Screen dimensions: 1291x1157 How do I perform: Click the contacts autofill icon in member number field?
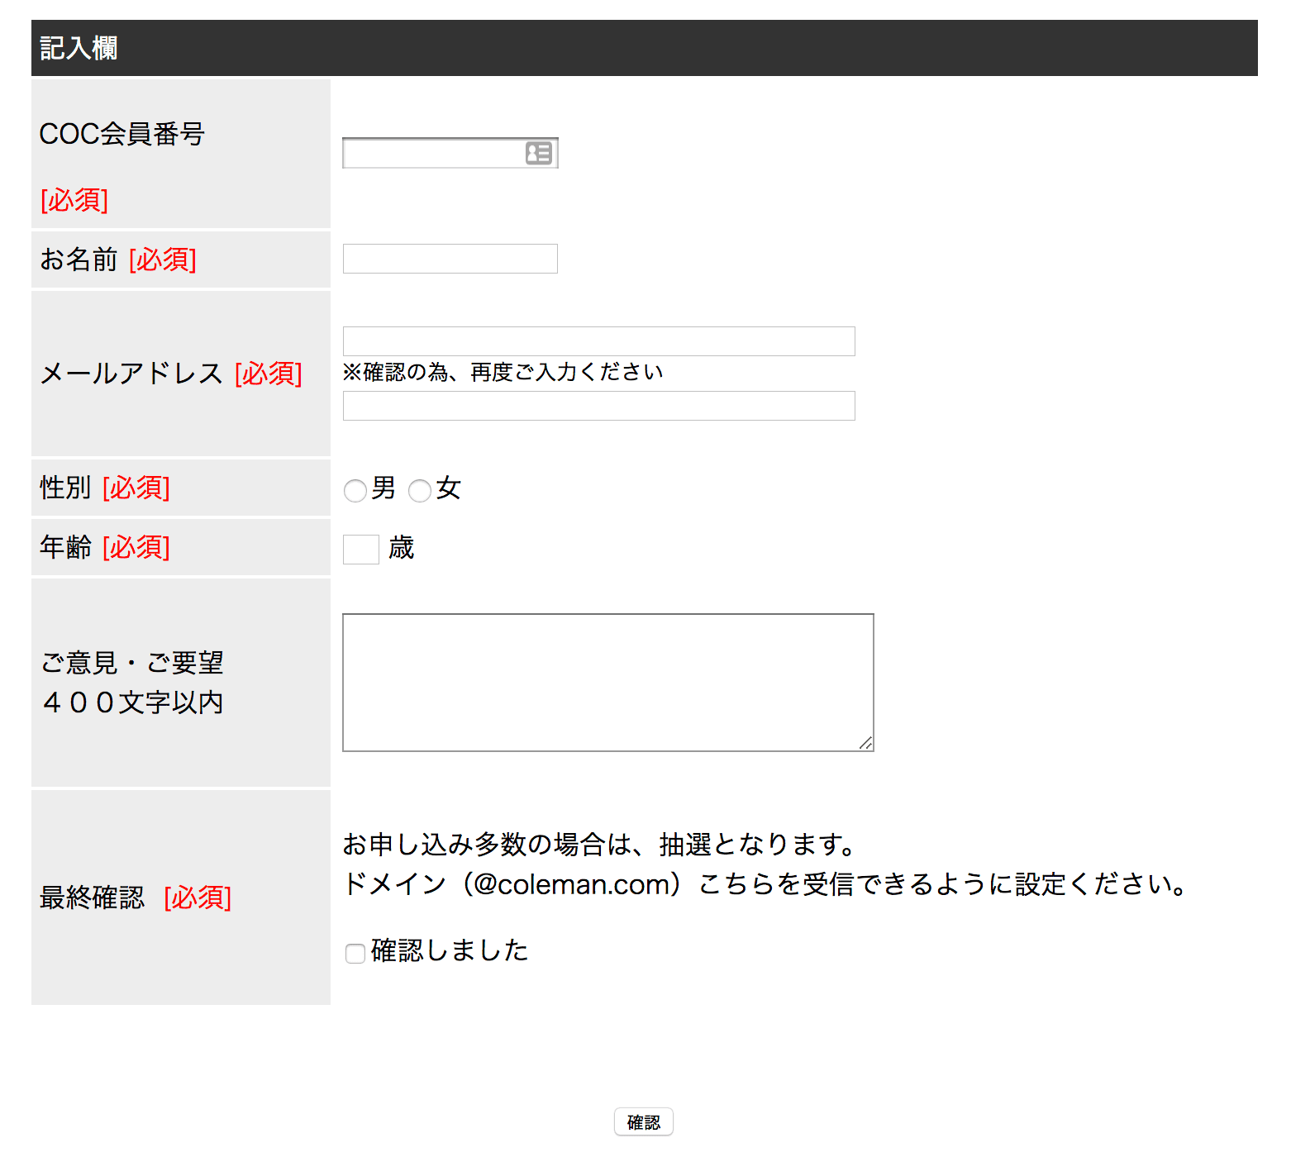click(x=538, y=153)
